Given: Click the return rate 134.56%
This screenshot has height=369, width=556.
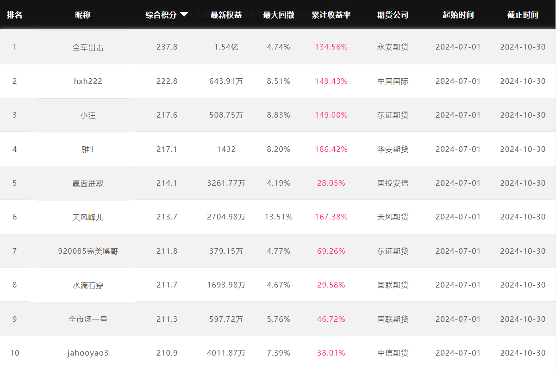Looking at the screenshot, I should pos(331,47).
